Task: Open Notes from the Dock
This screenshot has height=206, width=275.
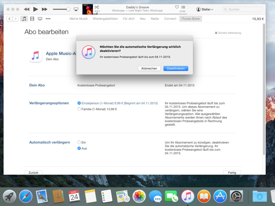Action: pyautogui.click(x=90, y=196)
